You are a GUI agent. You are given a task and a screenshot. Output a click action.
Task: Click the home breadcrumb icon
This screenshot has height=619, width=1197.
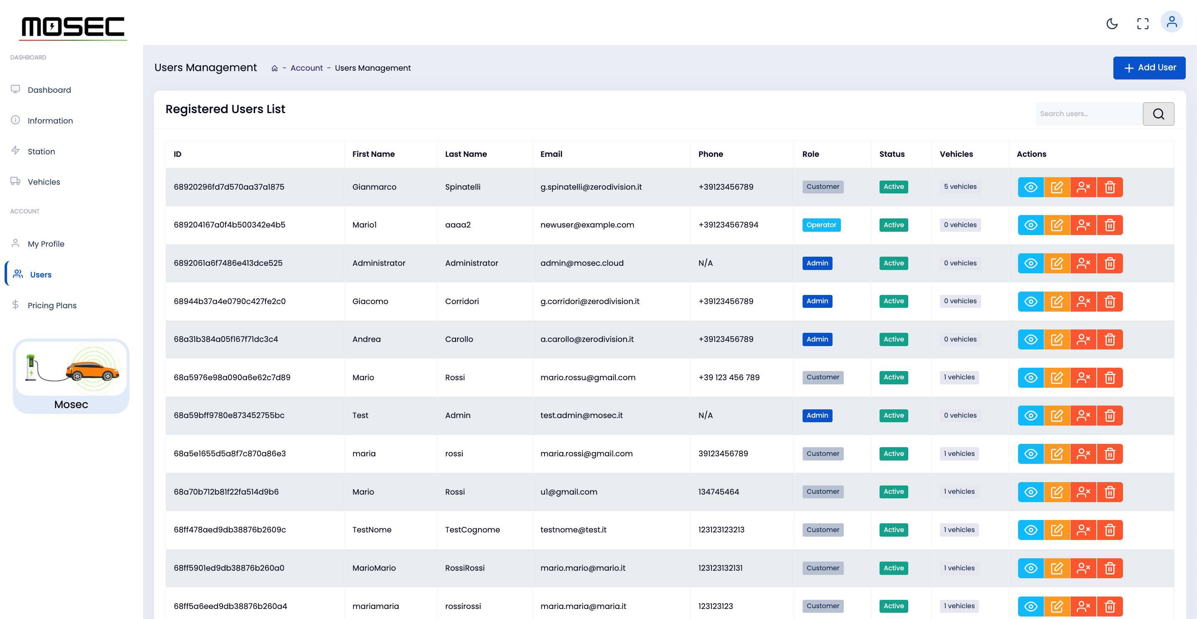click(274, 69)
